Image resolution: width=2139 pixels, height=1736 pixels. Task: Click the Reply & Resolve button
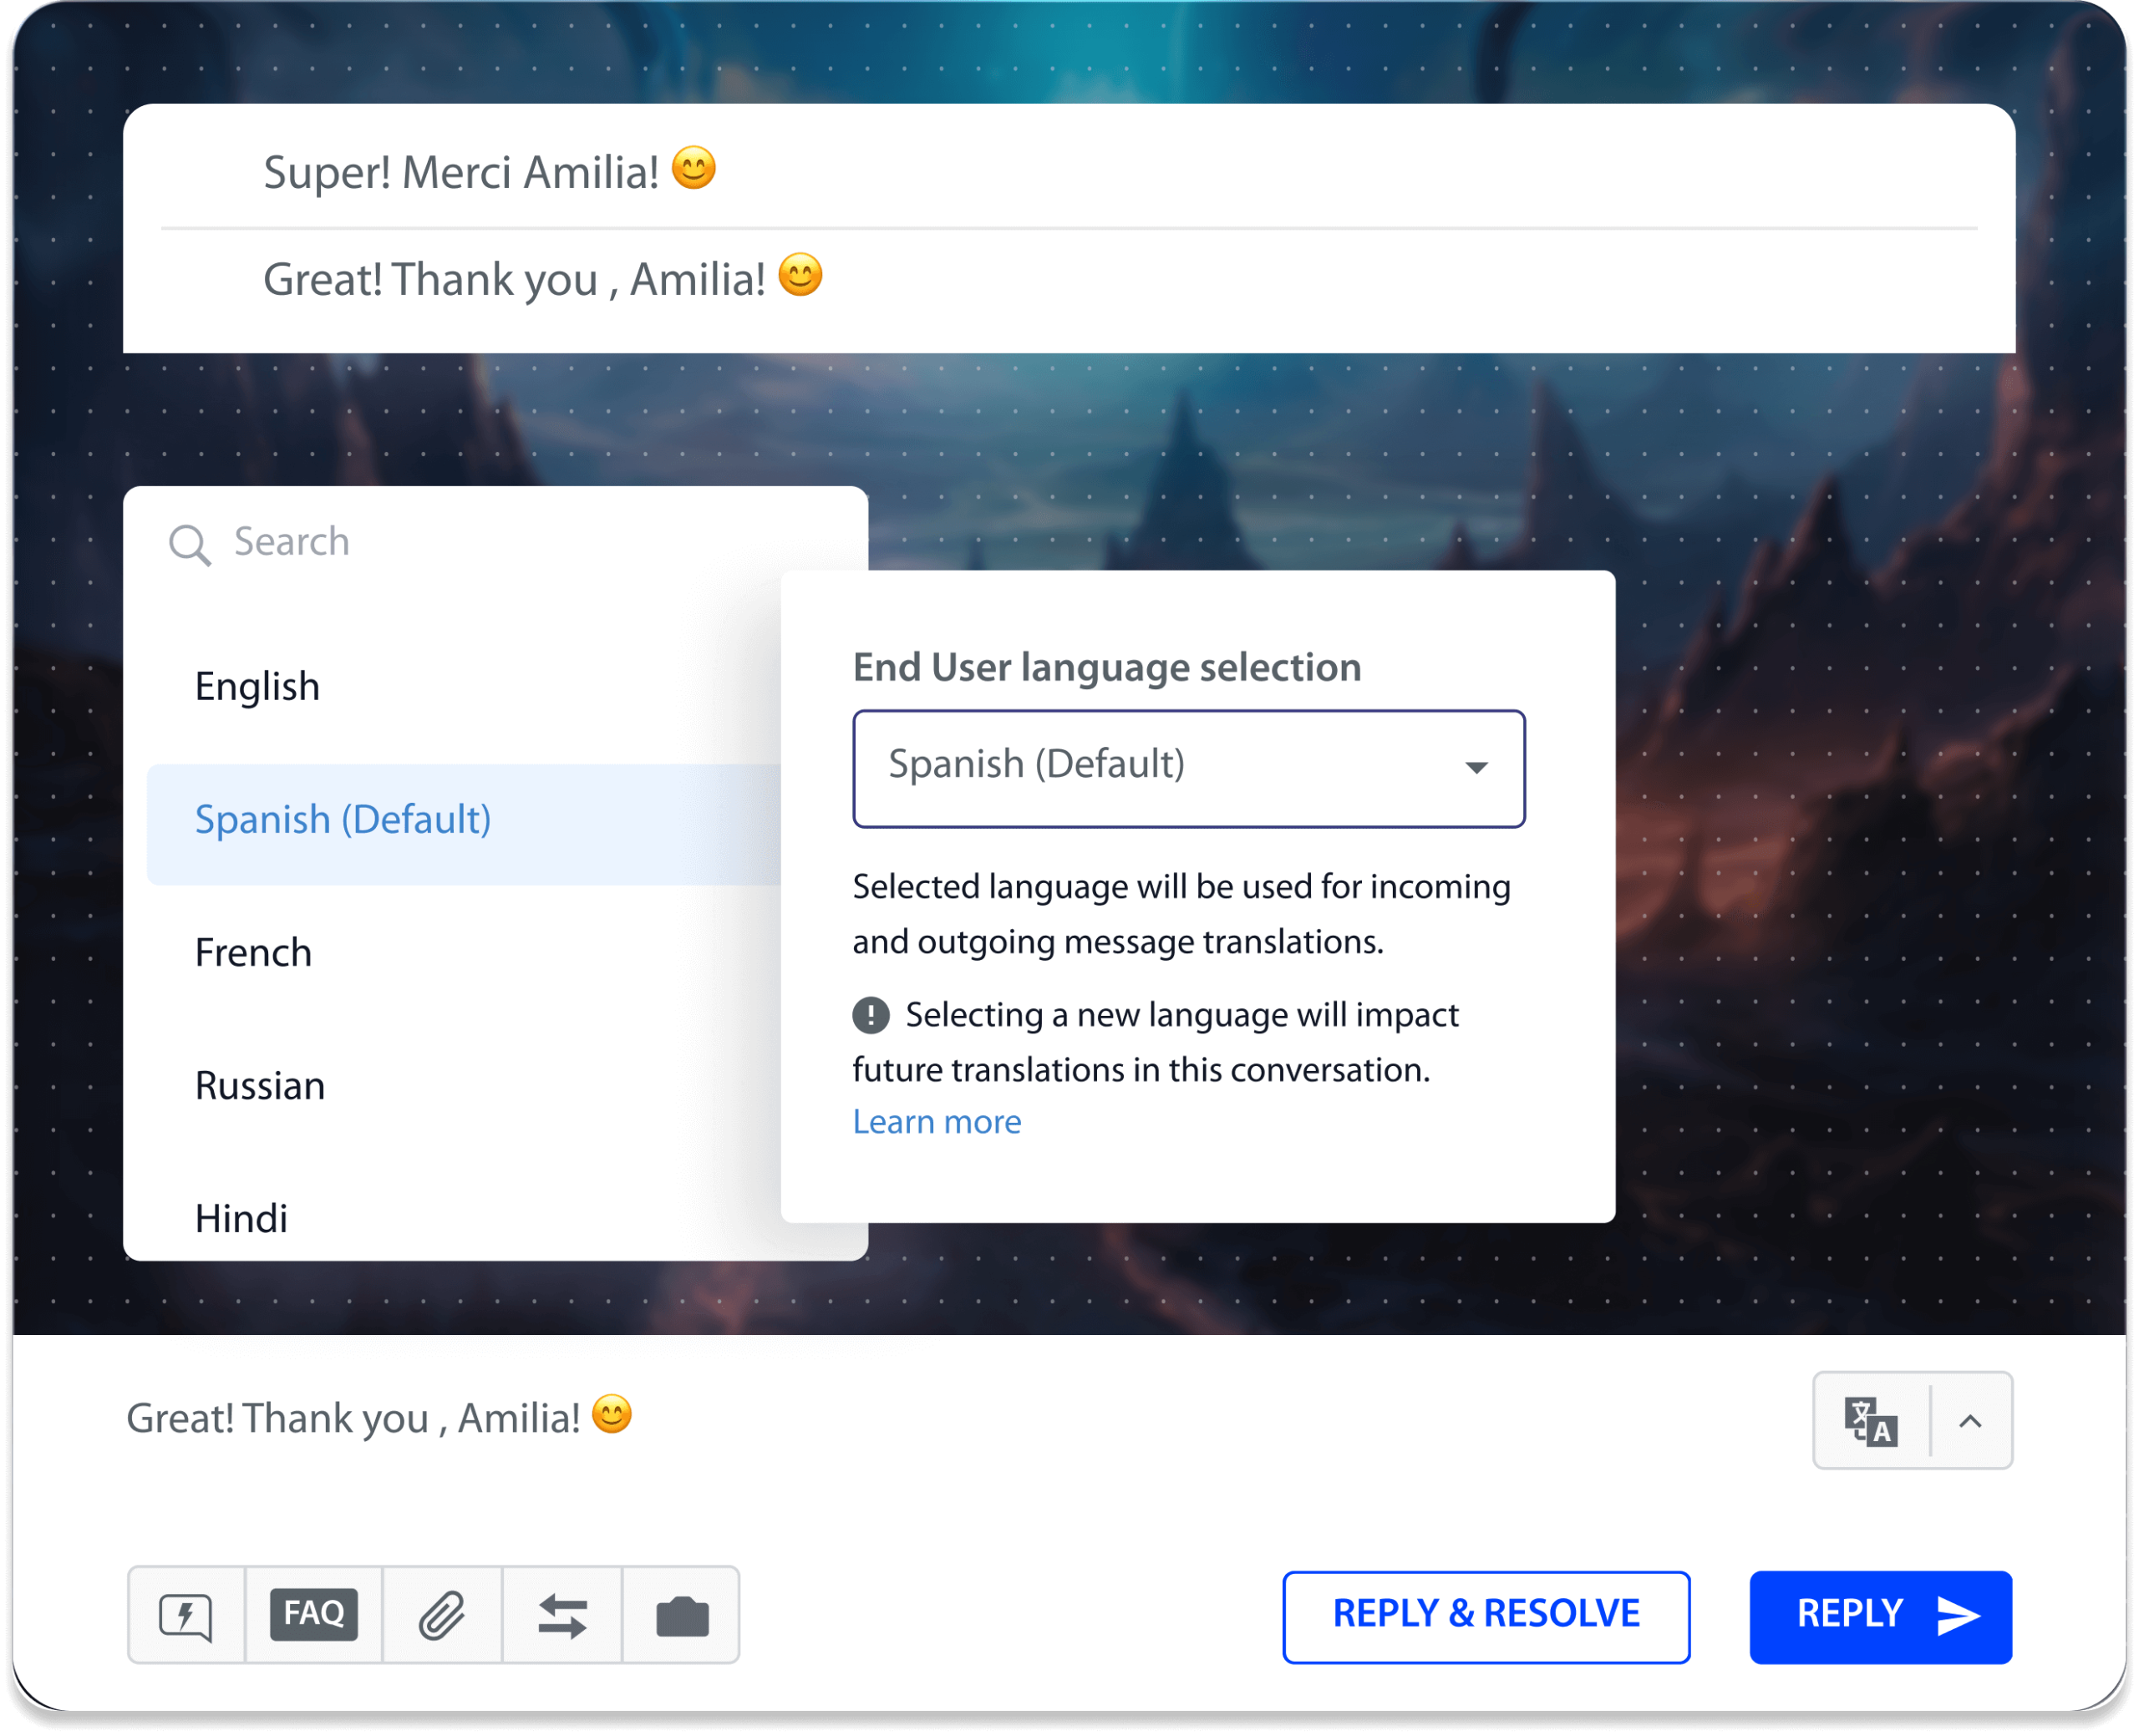coord(1487,1617)
